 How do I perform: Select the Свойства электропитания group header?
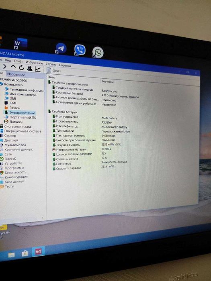pyautogui.click(x=68, y=83)
